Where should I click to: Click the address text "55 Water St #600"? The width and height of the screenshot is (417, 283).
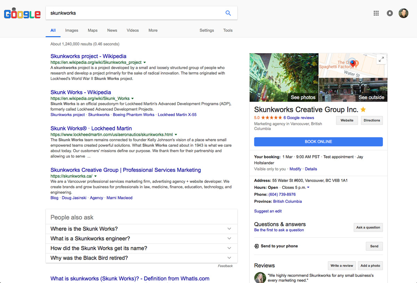coord(288,181)
